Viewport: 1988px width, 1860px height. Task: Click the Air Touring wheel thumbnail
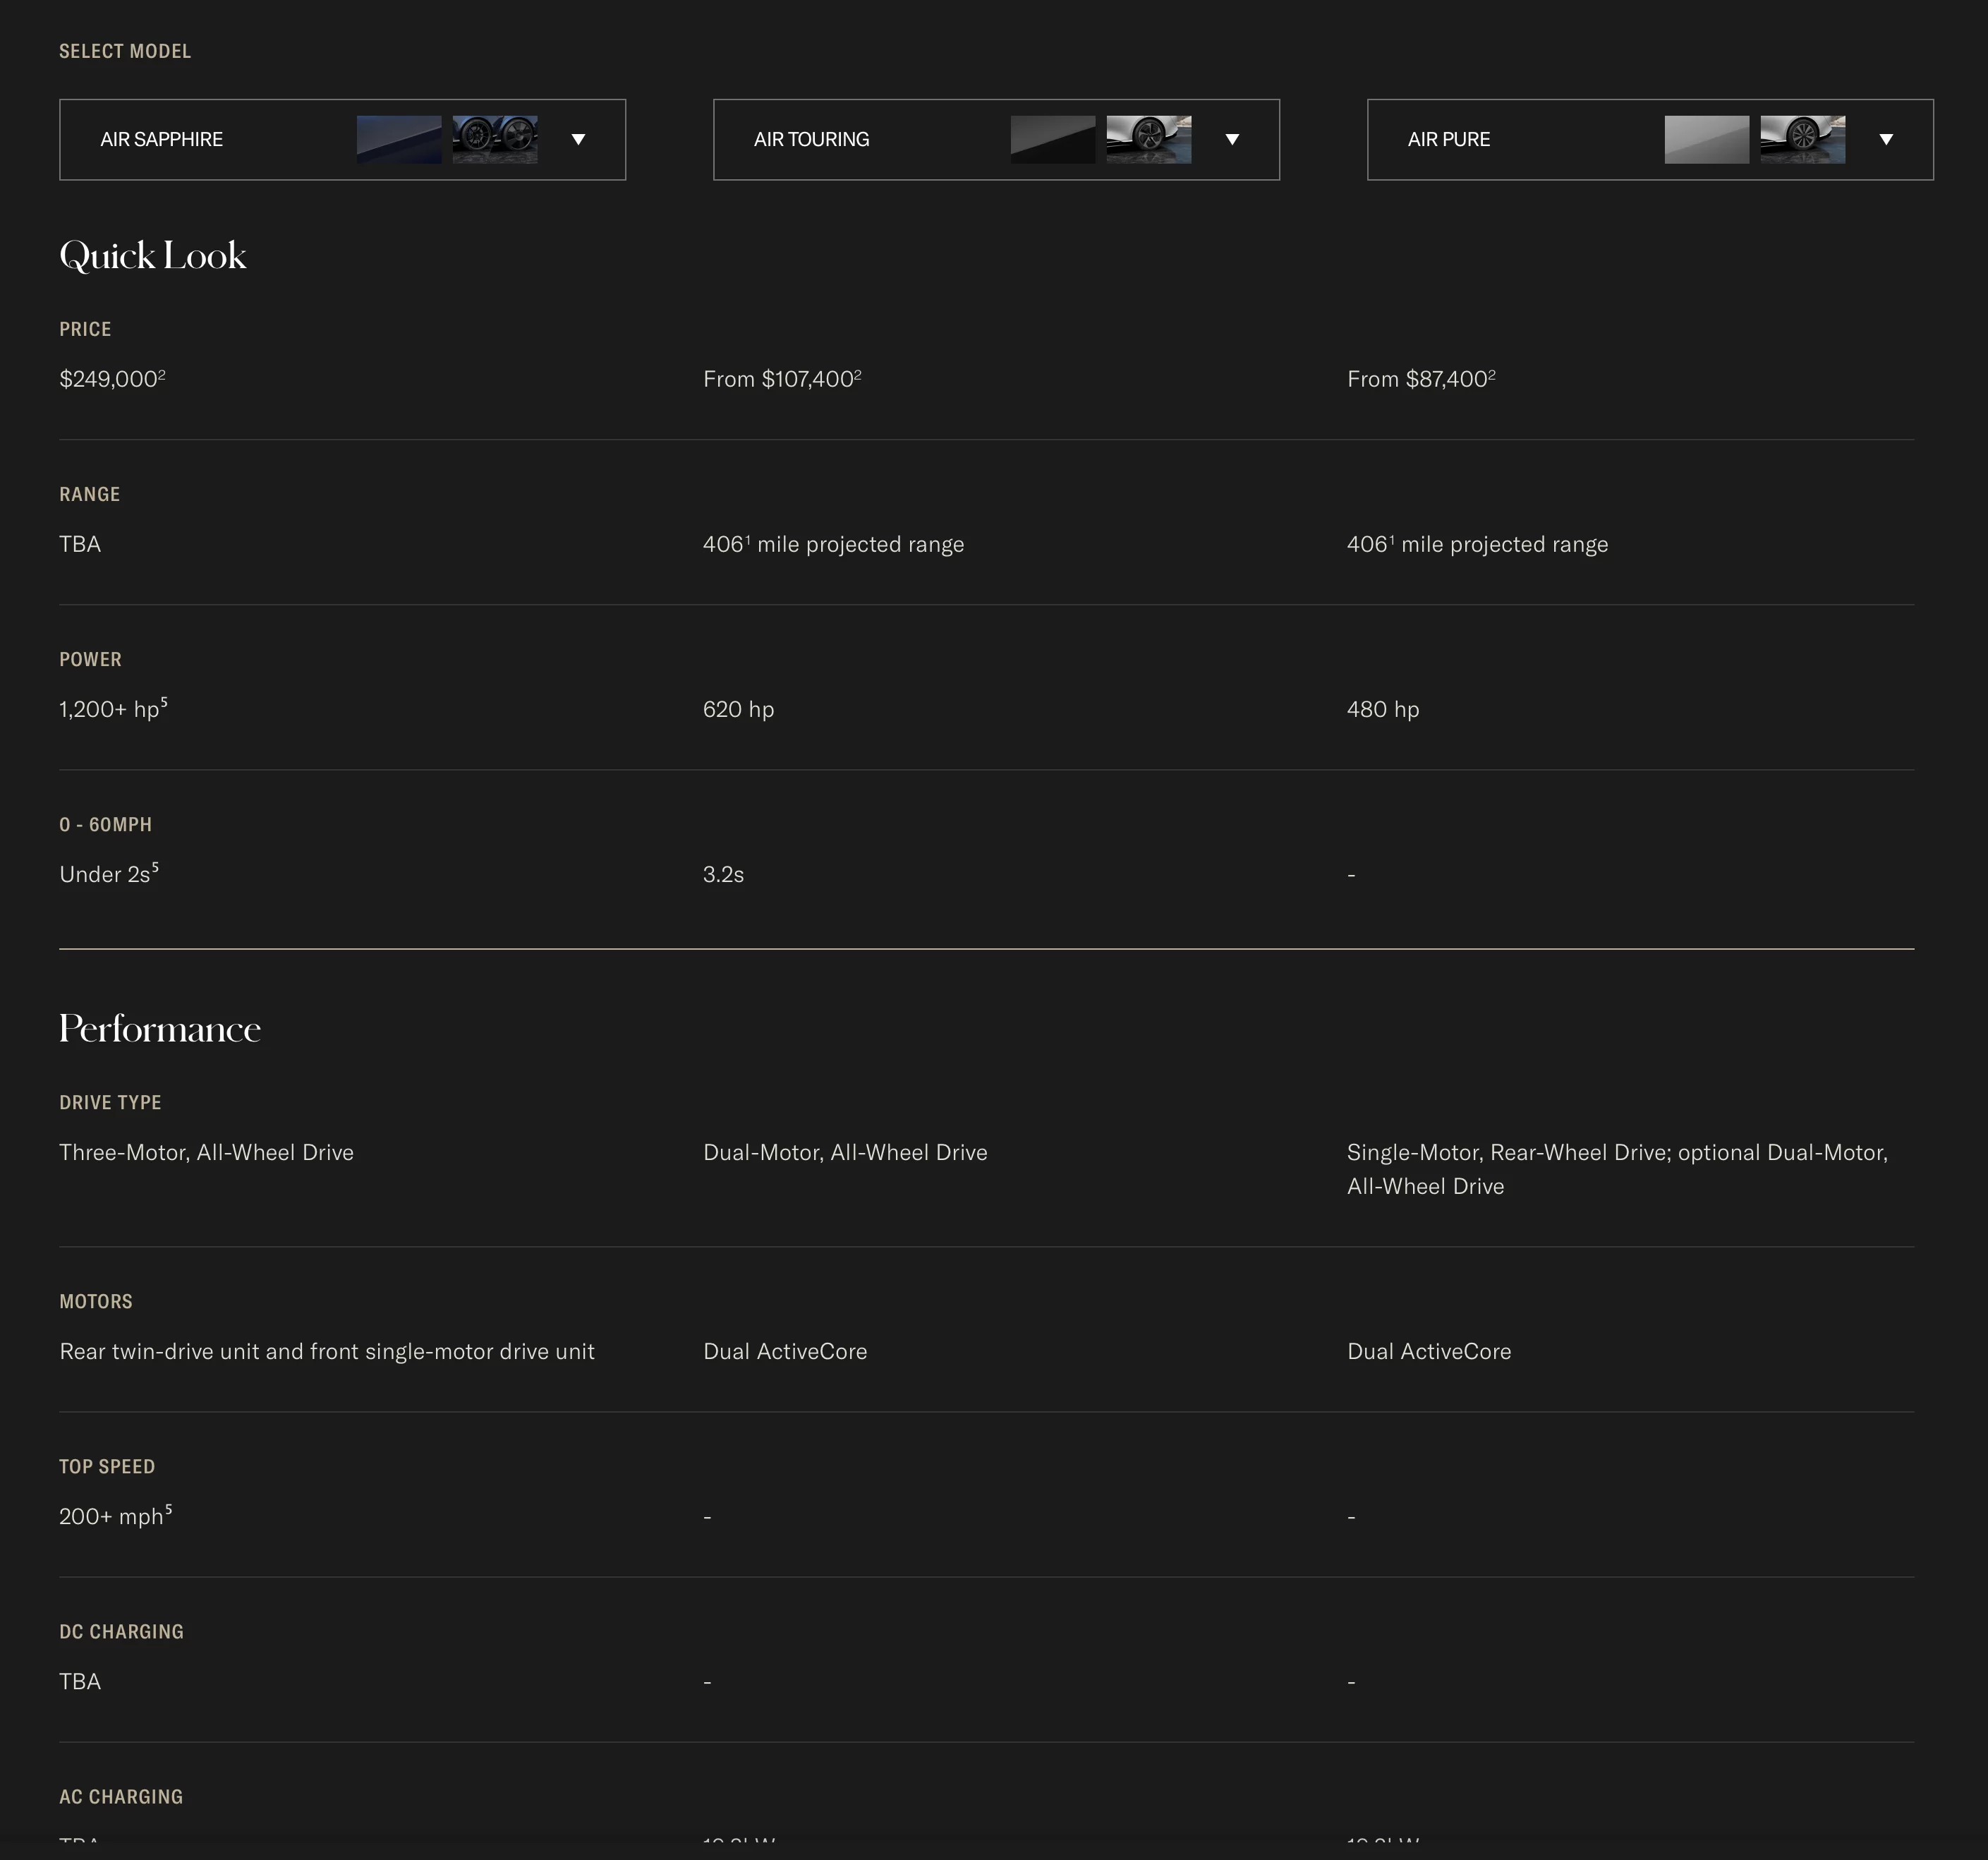click(1149, 140)
